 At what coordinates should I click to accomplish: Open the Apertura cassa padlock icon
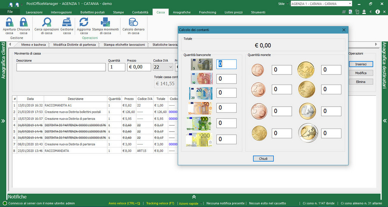[9, 22]
